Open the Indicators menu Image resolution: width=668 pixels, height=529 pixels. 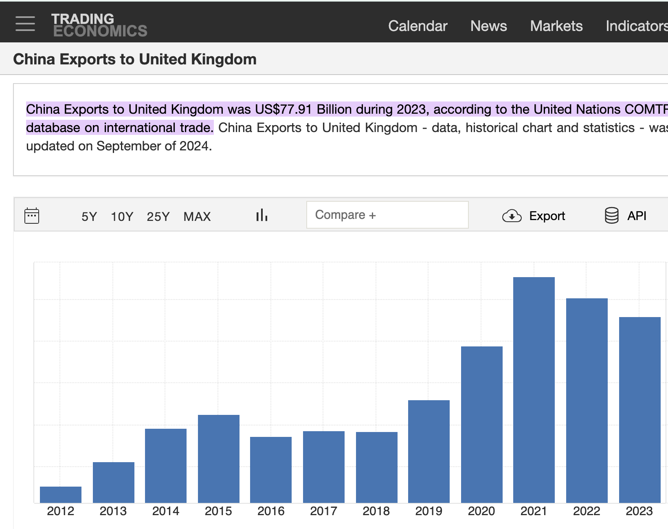tap(637, 26)
